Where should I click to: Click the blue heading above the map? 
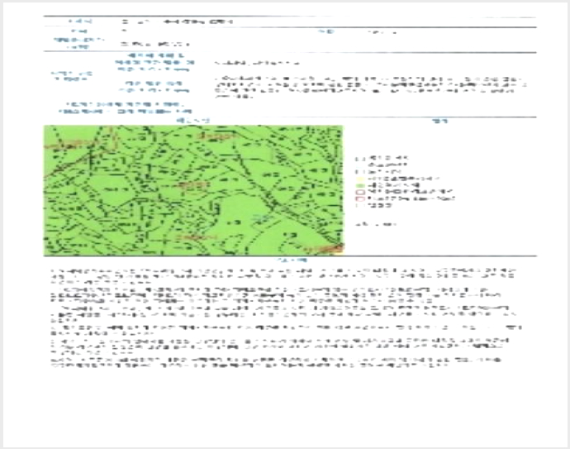(193, 121)
